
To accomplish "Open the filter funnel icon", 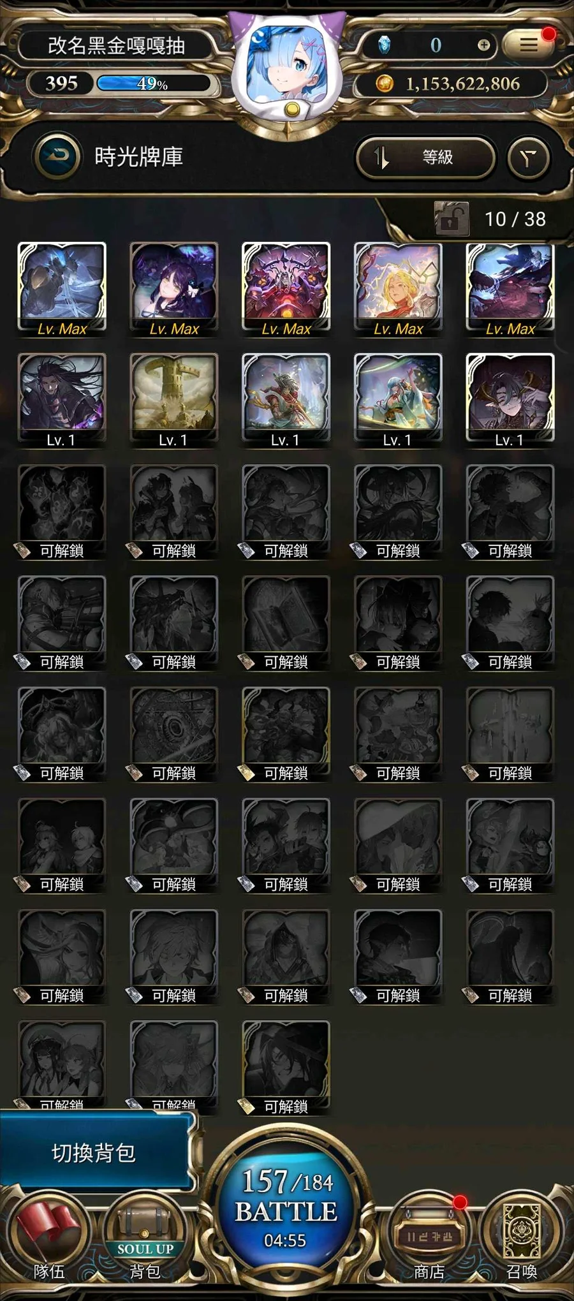I will (x=528, y=158).
